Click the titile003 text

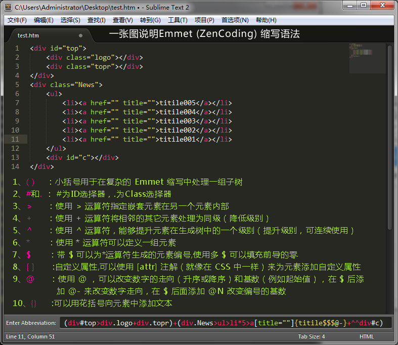point(178,121)
